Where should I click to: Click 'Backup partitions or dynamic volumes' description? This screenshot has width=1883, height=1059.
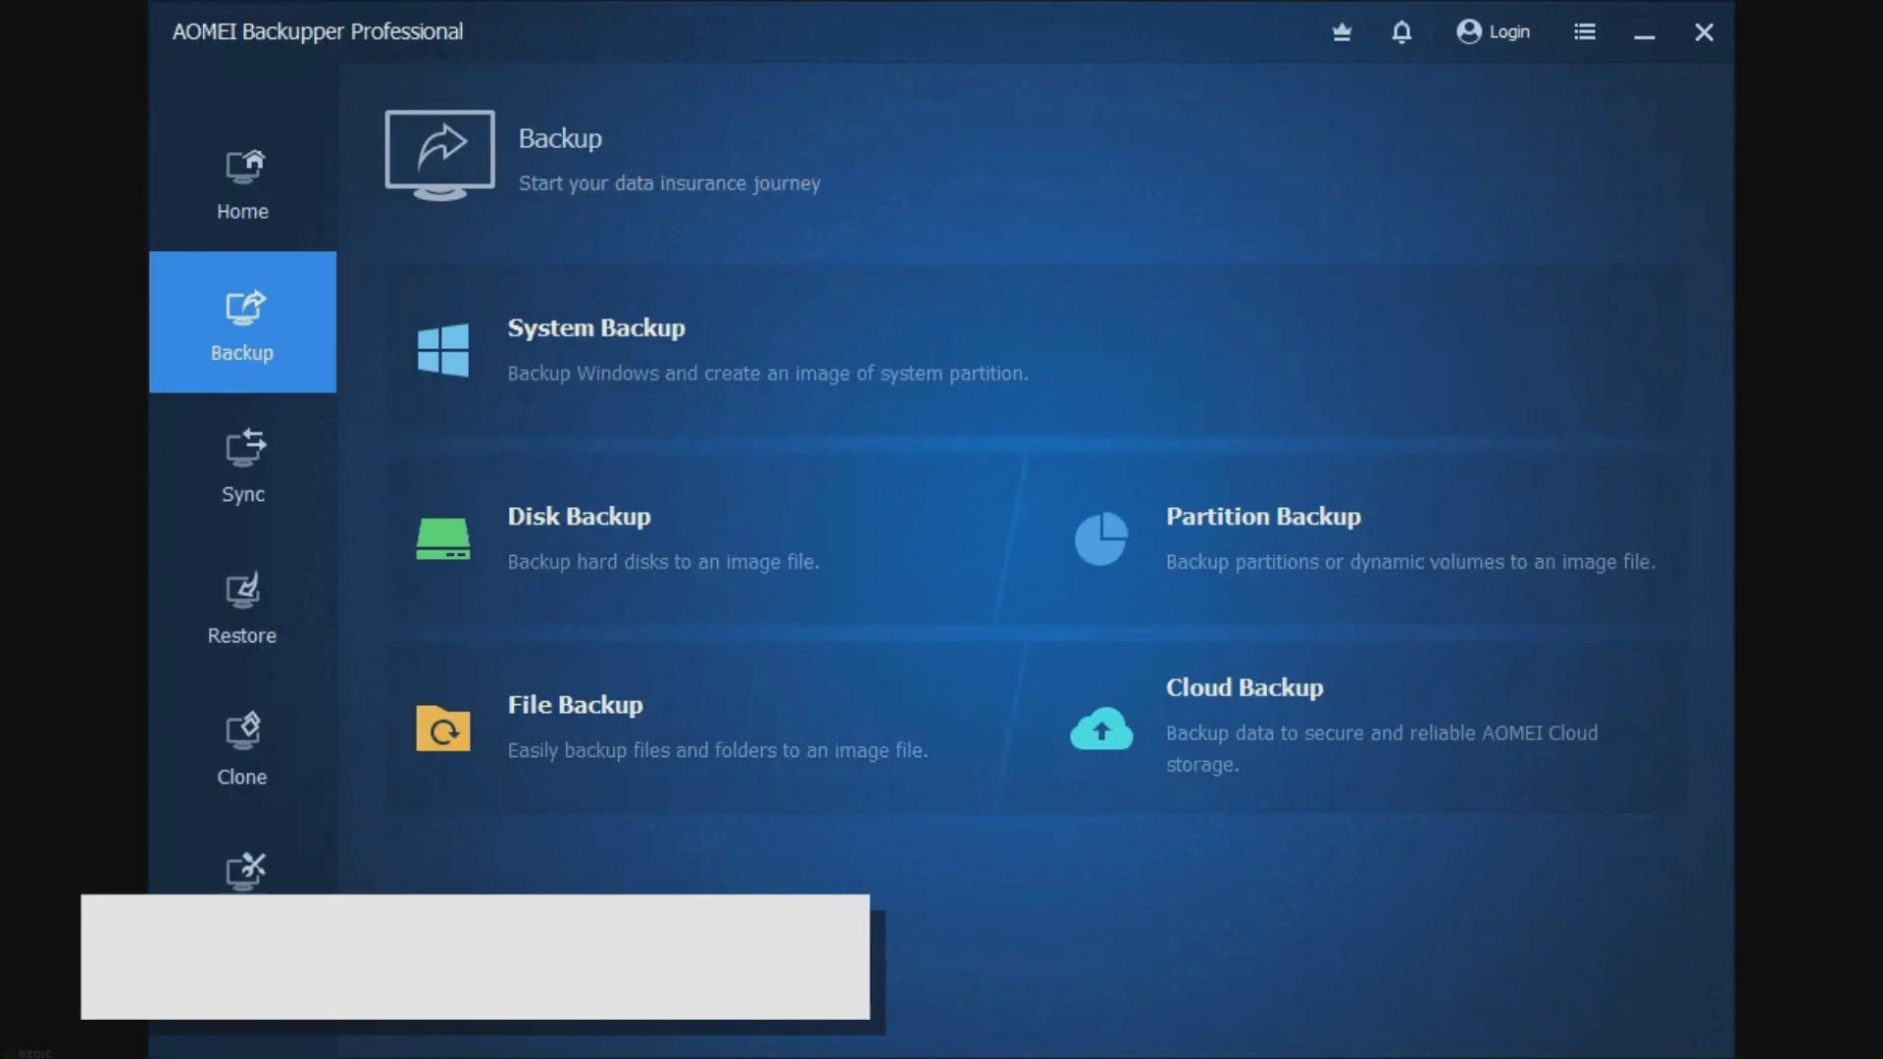point(1410,562)
